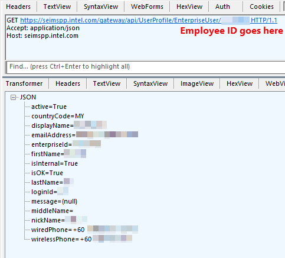The height and width of the screenshot is (258, 285).
Task: Select the nickName tree node
Action: pyautogui.click(x=59, y=220)
